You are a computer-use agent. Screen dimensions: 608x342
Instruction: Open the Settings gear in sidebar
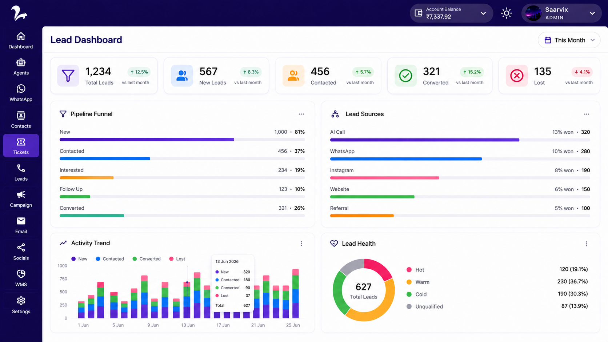[21, 301]
